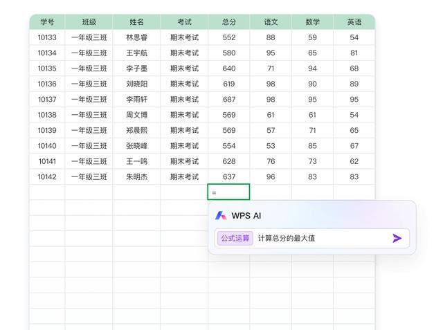Select total score cell 640

229,68
